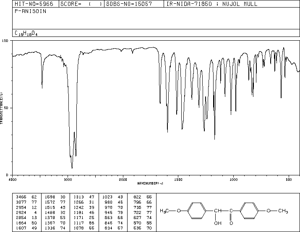The width and height of the screenshot is (300, 232).
Task: Click the CH3 group in the structure
Action: (283, 211)
